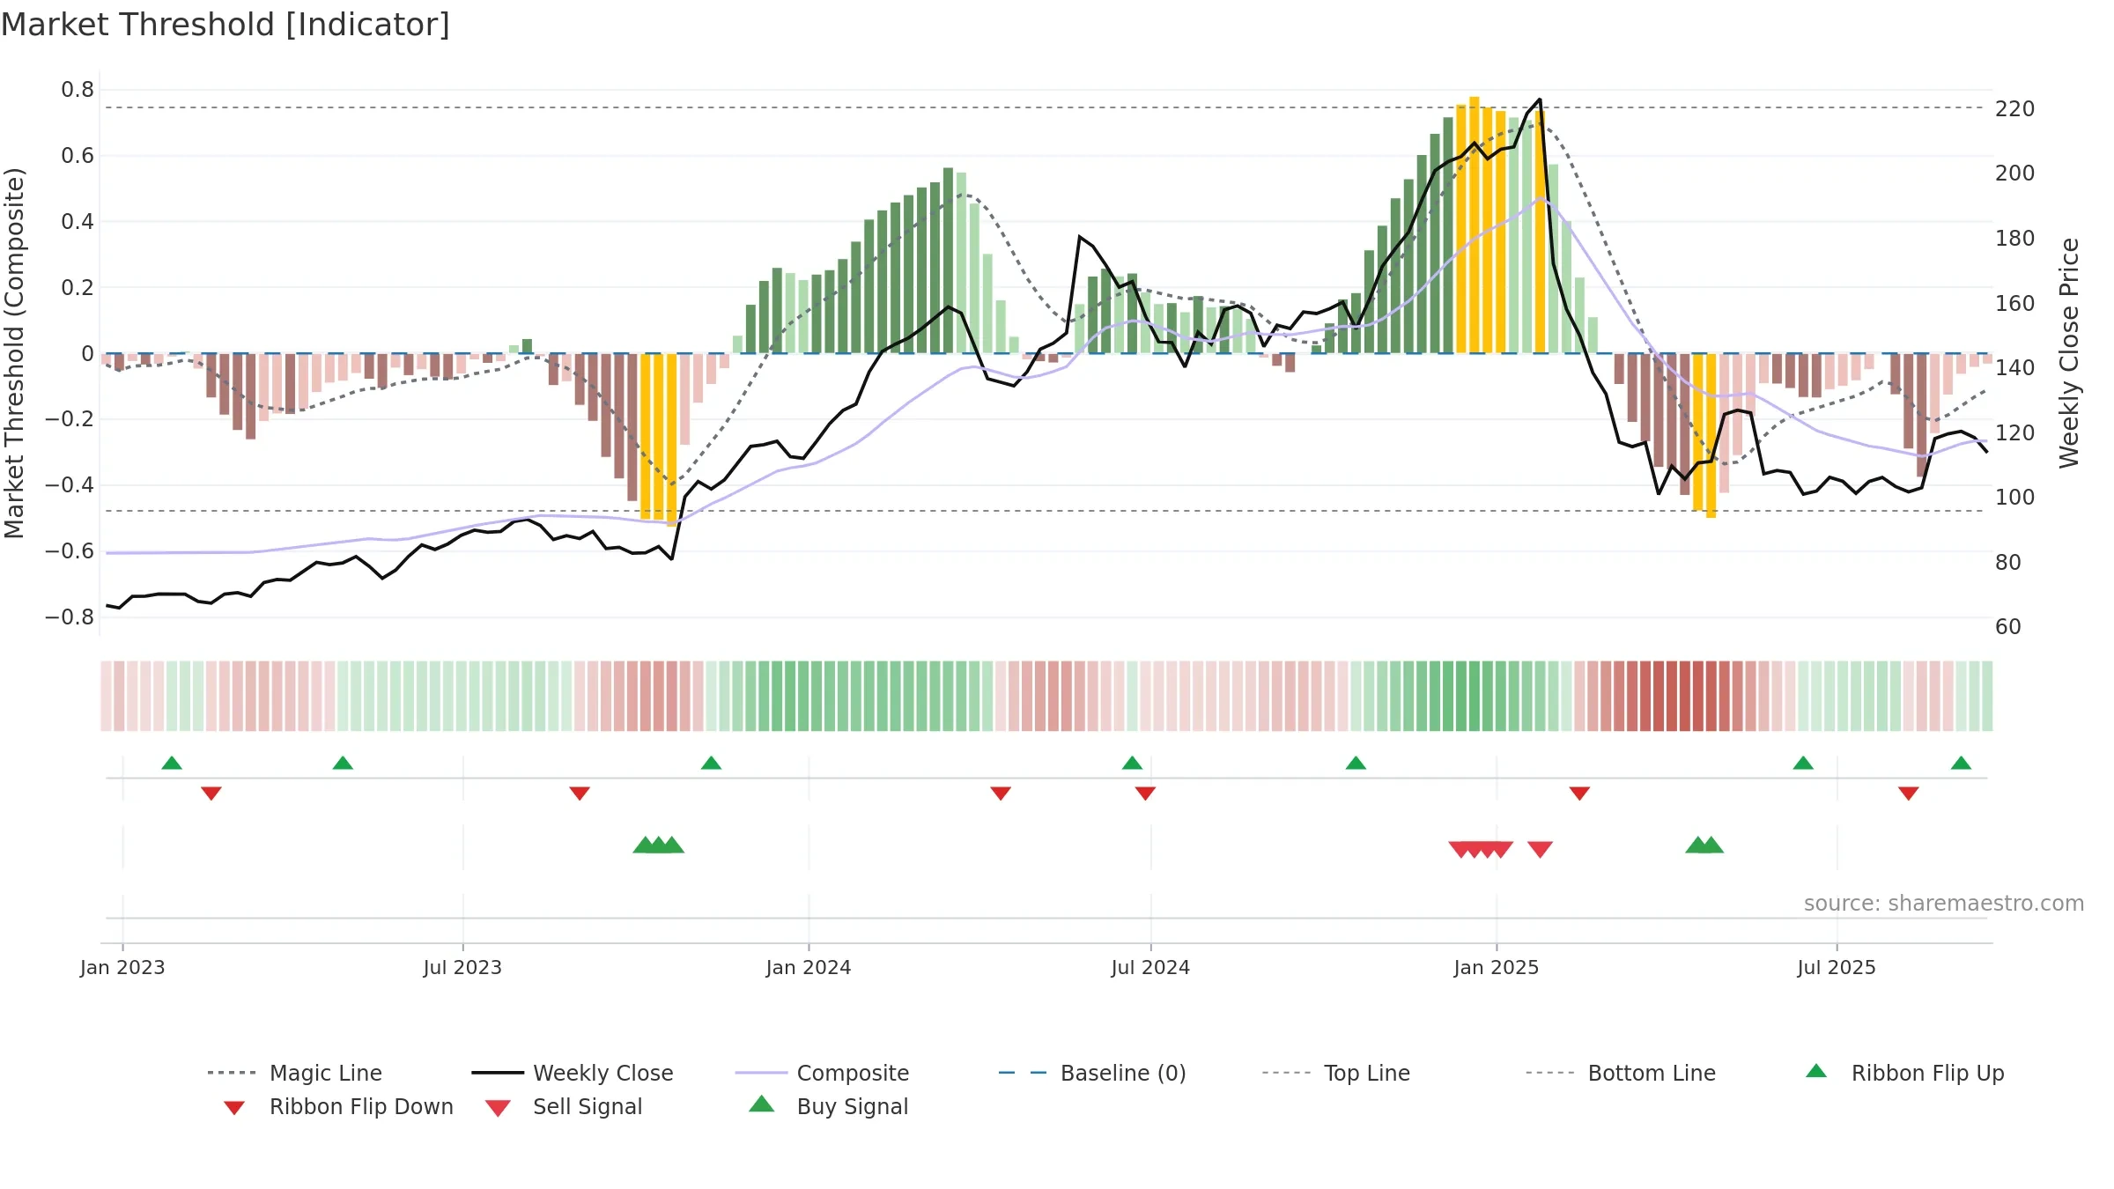The width and height of the screenshot is (2114, 1189).
Task: Click the 100 tick on the price axis
Action: point(2015,498)
